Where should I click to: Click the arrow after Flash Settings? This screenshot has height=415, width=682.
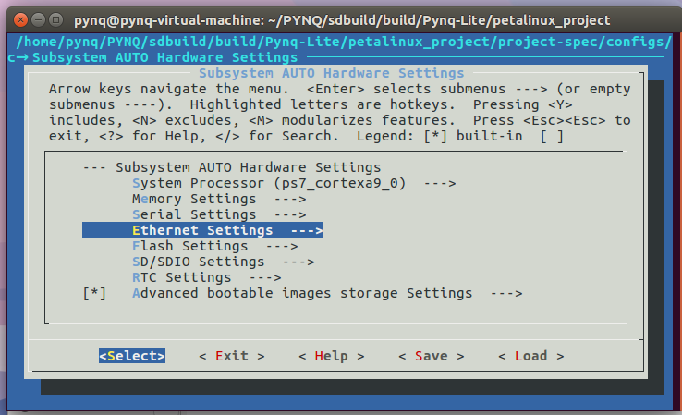coord(282,246)
